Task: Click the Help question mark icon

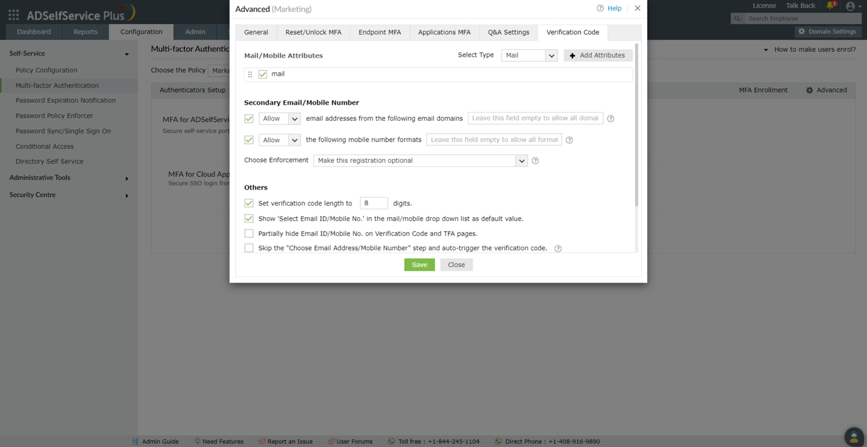Action: tap(600, 8)
